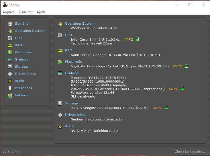Click the speaker icon beside Áudio heading
The image size is (210, 156).
pyautogui.click(x=60, y=126)
